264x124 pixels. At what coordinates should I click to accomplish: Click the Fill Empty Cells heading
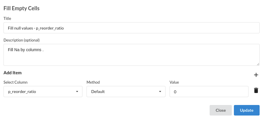(x=22, y=8)
